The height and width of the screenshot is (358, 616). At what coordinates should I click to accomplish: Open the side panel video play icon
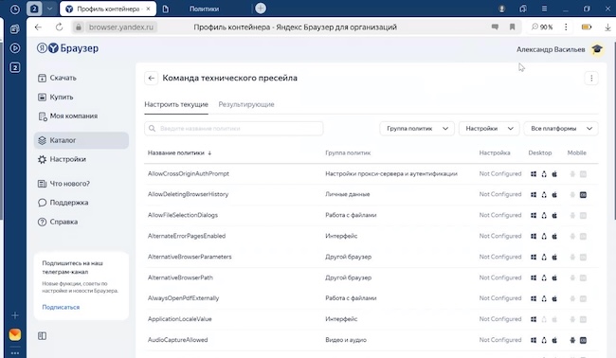(14, 48)
